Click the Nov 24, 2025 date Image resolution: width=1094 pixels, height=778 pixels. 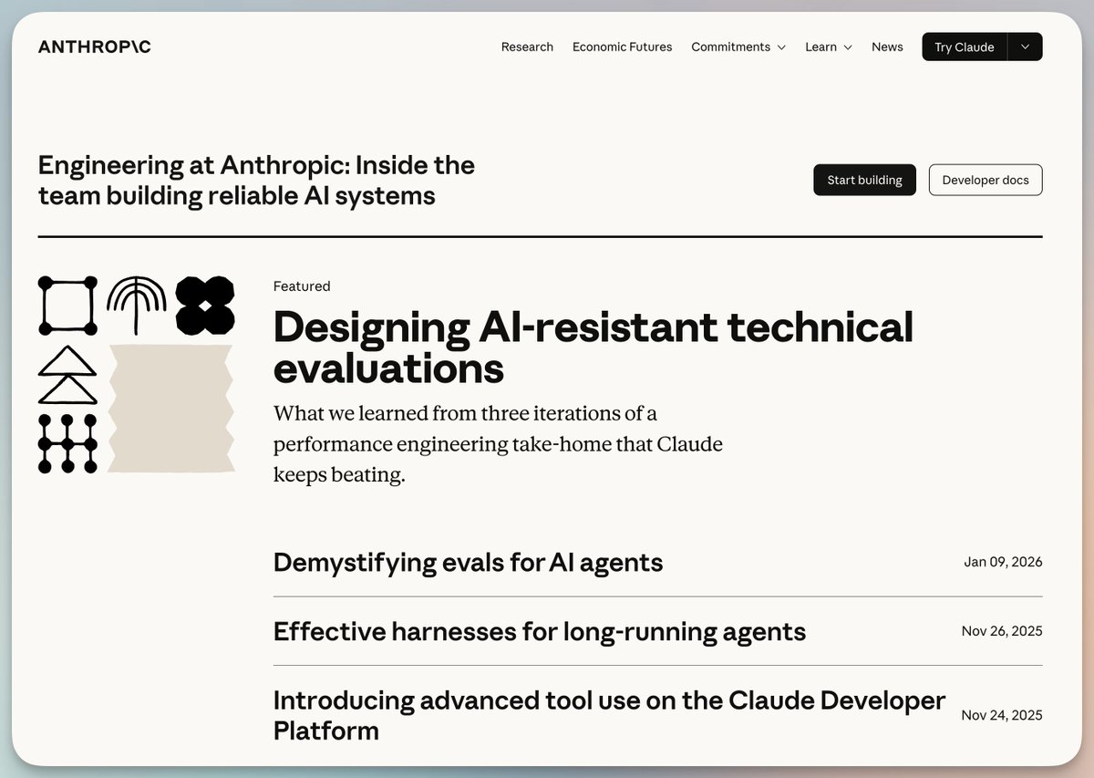[1002, 715]
